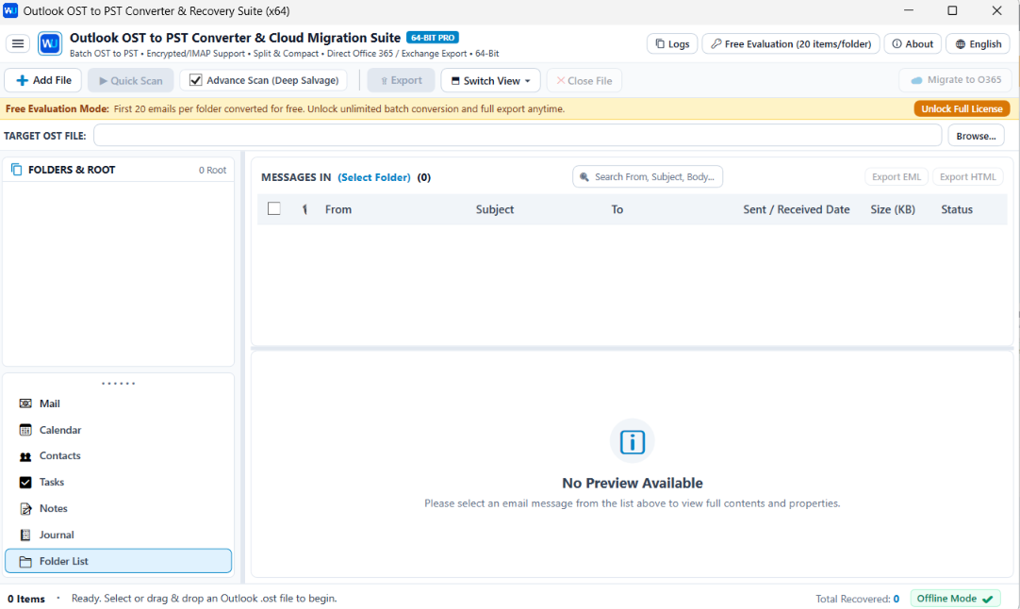1020x609 pixels.
Task: Click Free Evaluation license button
Action: tap(790, 43)
